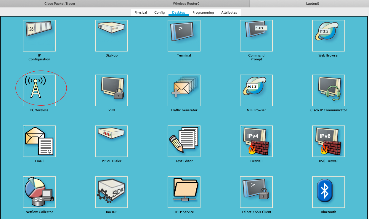Click the "PPPoE Dialer" label

coord(111,161)
